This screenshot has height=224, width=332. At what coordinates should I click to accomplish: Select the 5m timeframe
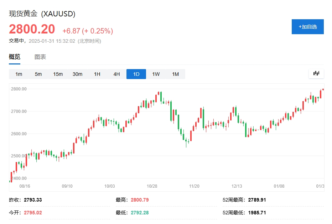pos(38,74)
